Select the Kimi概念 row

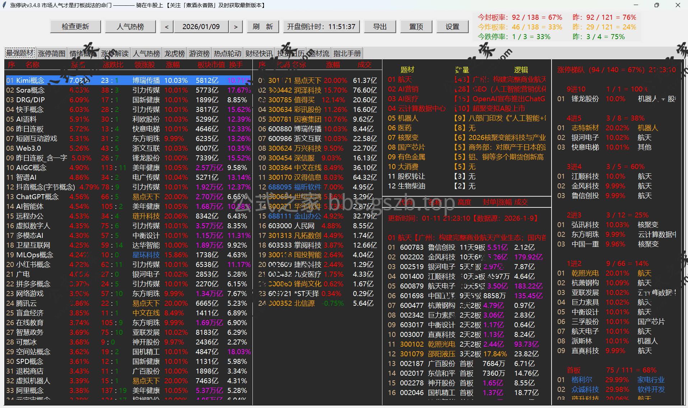[128, 80]
